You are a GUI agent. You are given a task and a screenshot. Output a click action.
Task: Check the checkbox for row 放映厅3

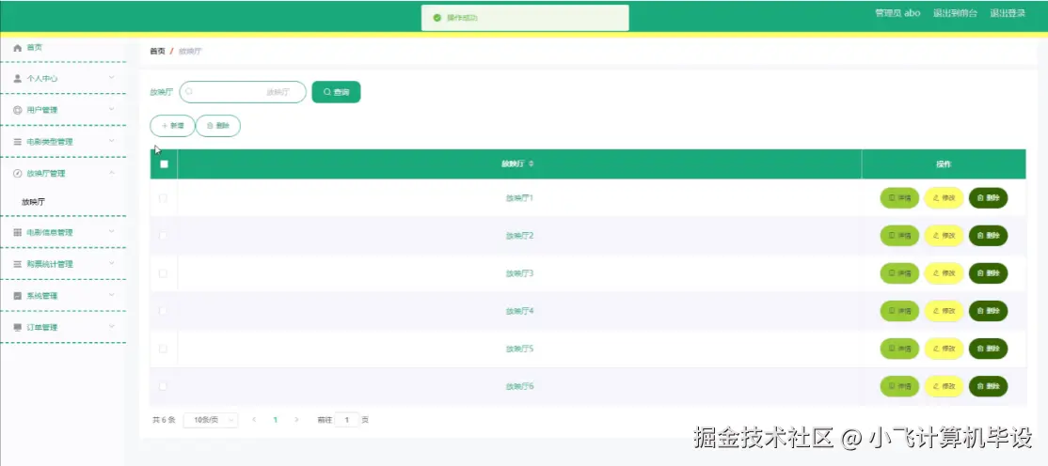point(163,273)
